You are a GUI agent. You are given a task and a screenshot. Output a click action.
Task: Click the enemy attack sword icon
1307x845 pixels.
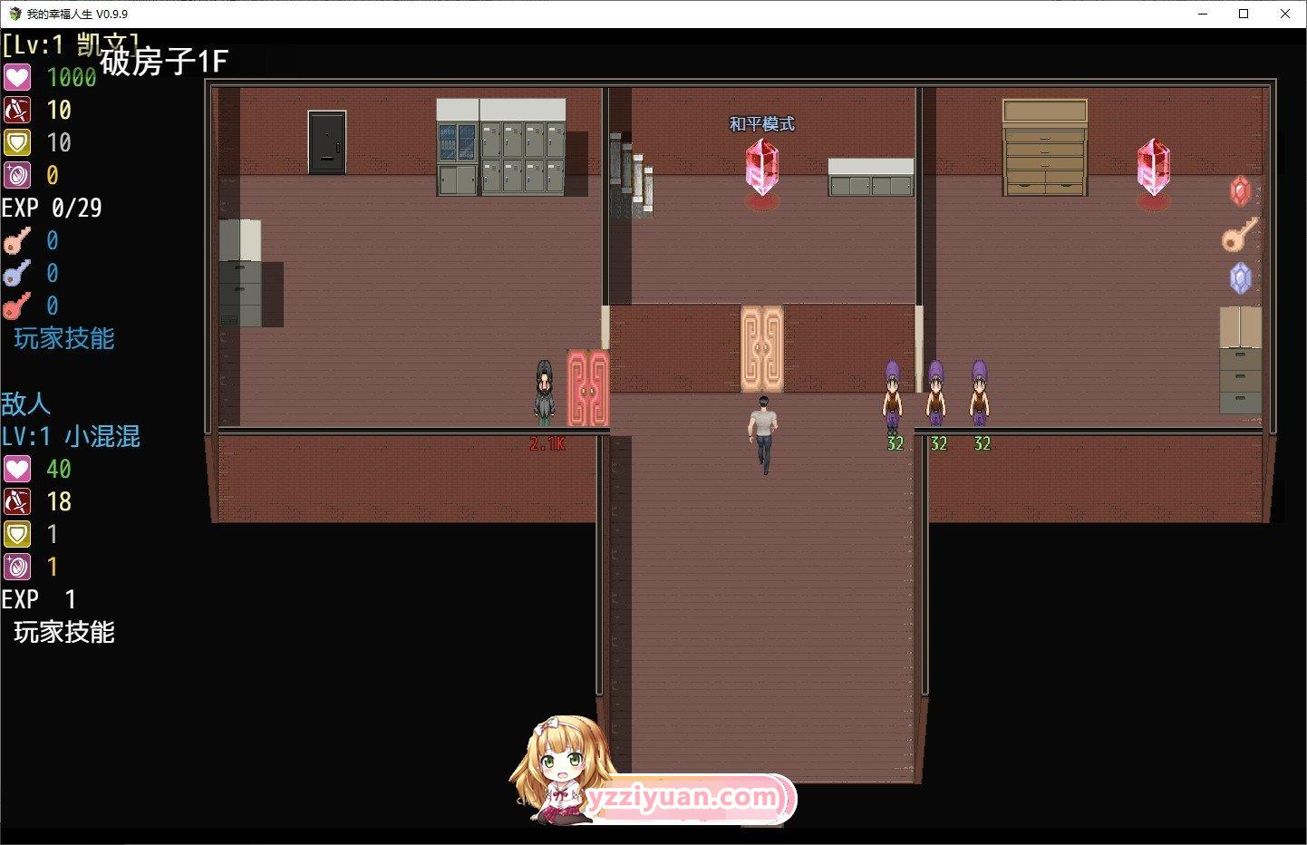click(17, 501)
